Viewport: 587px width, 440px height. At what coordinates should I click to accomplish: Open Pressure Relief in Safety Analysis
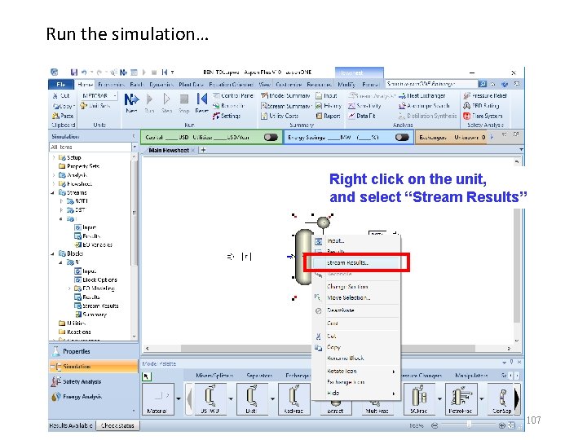point(485,96)
